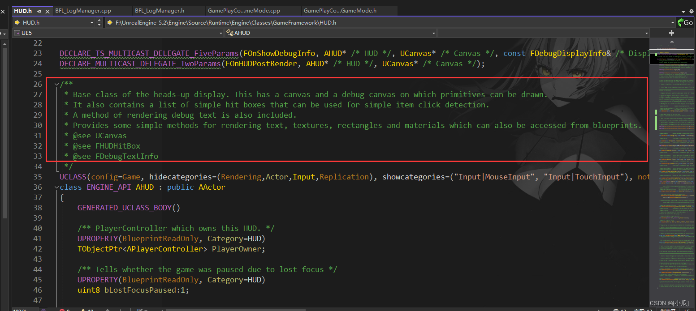Open the GamePlayCo...GameMode.h tab
This screenshot has height=311, width=696.
(x=340, y=10)
